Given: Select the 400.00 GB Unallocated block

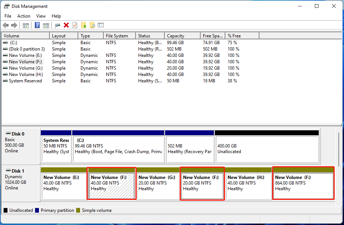Looking at the screenshot, I should [x=267, y=146].
